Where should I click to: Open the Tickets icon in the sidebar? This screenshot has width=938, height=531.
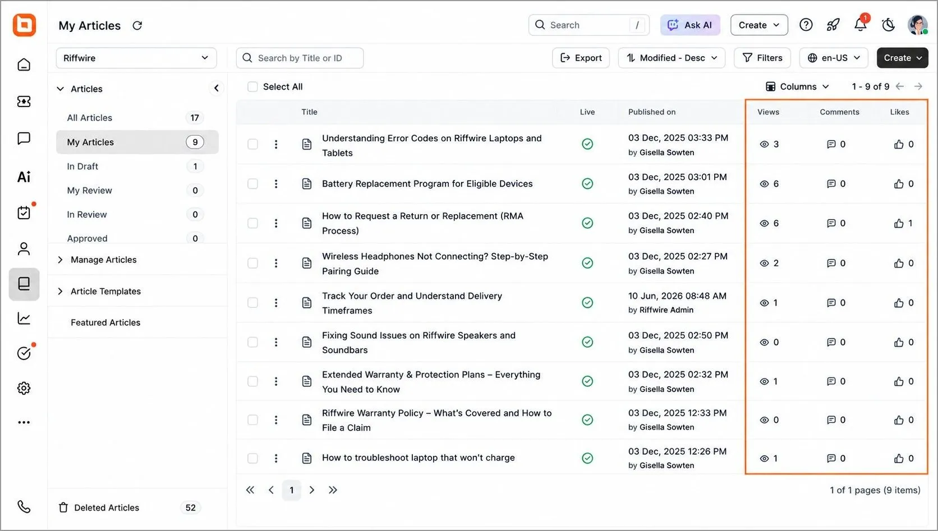tap(24, 101)
